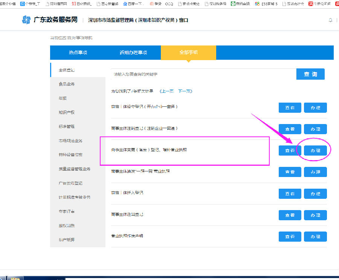Viewport: 339px width, 280px height.
Task: Click 办理 for 营业执照作废声明
Action: coord(315,236)
